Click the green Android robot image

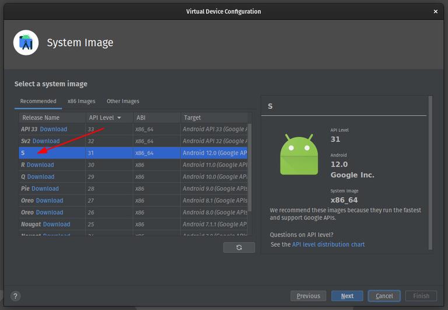click(x=299, y=154)
